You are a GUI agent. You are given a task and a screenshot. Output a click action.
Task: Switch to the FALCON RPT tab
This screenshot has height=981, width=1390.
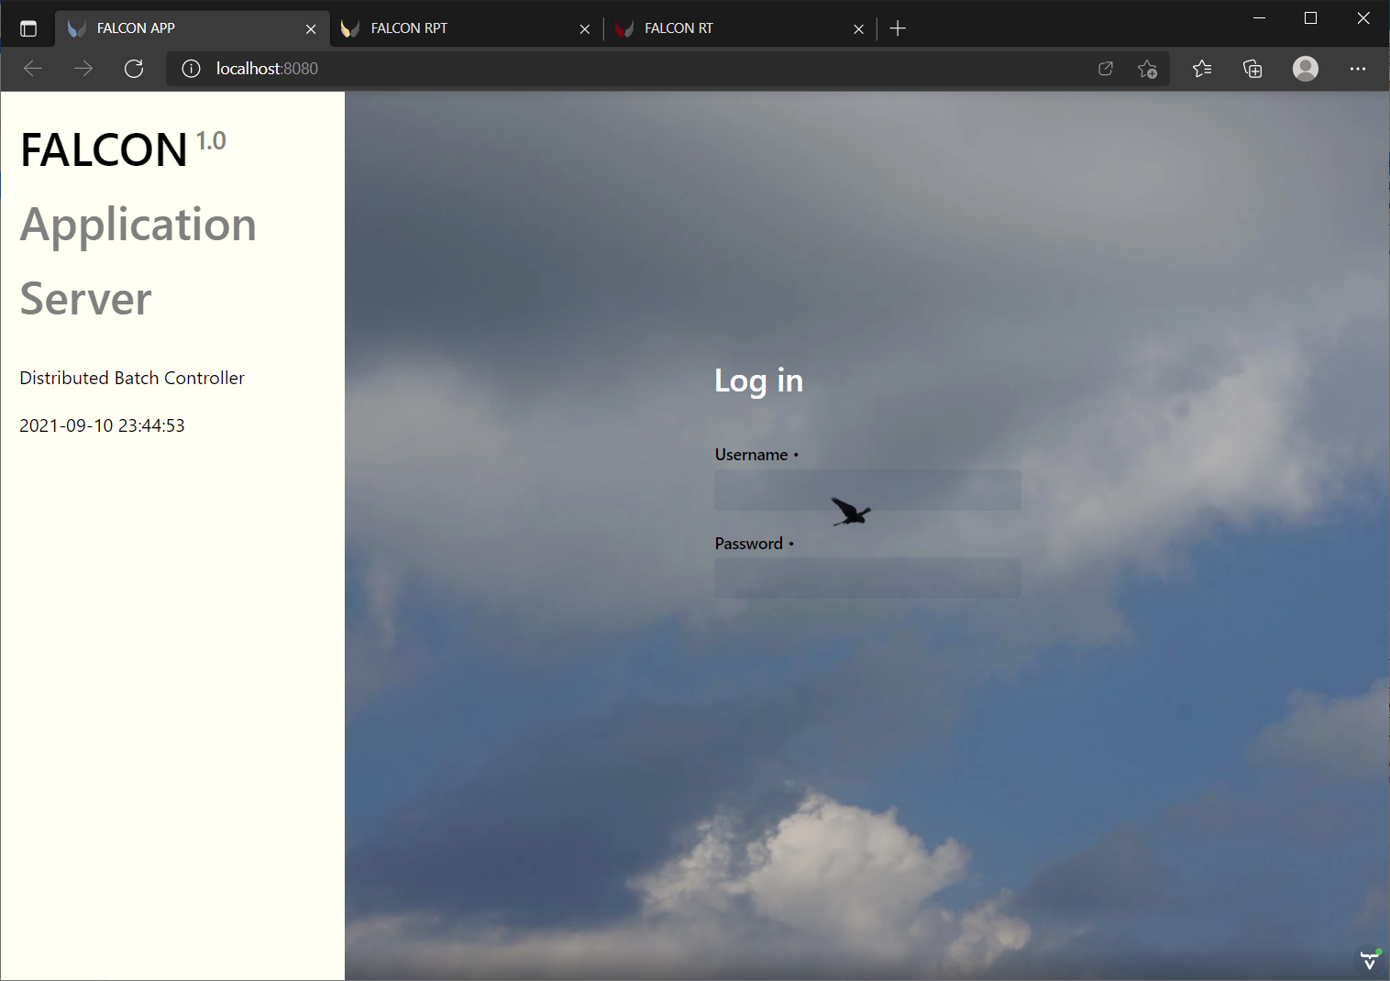[467, 28]
